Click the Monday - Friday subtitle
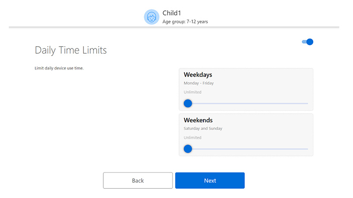 point(199,83)
